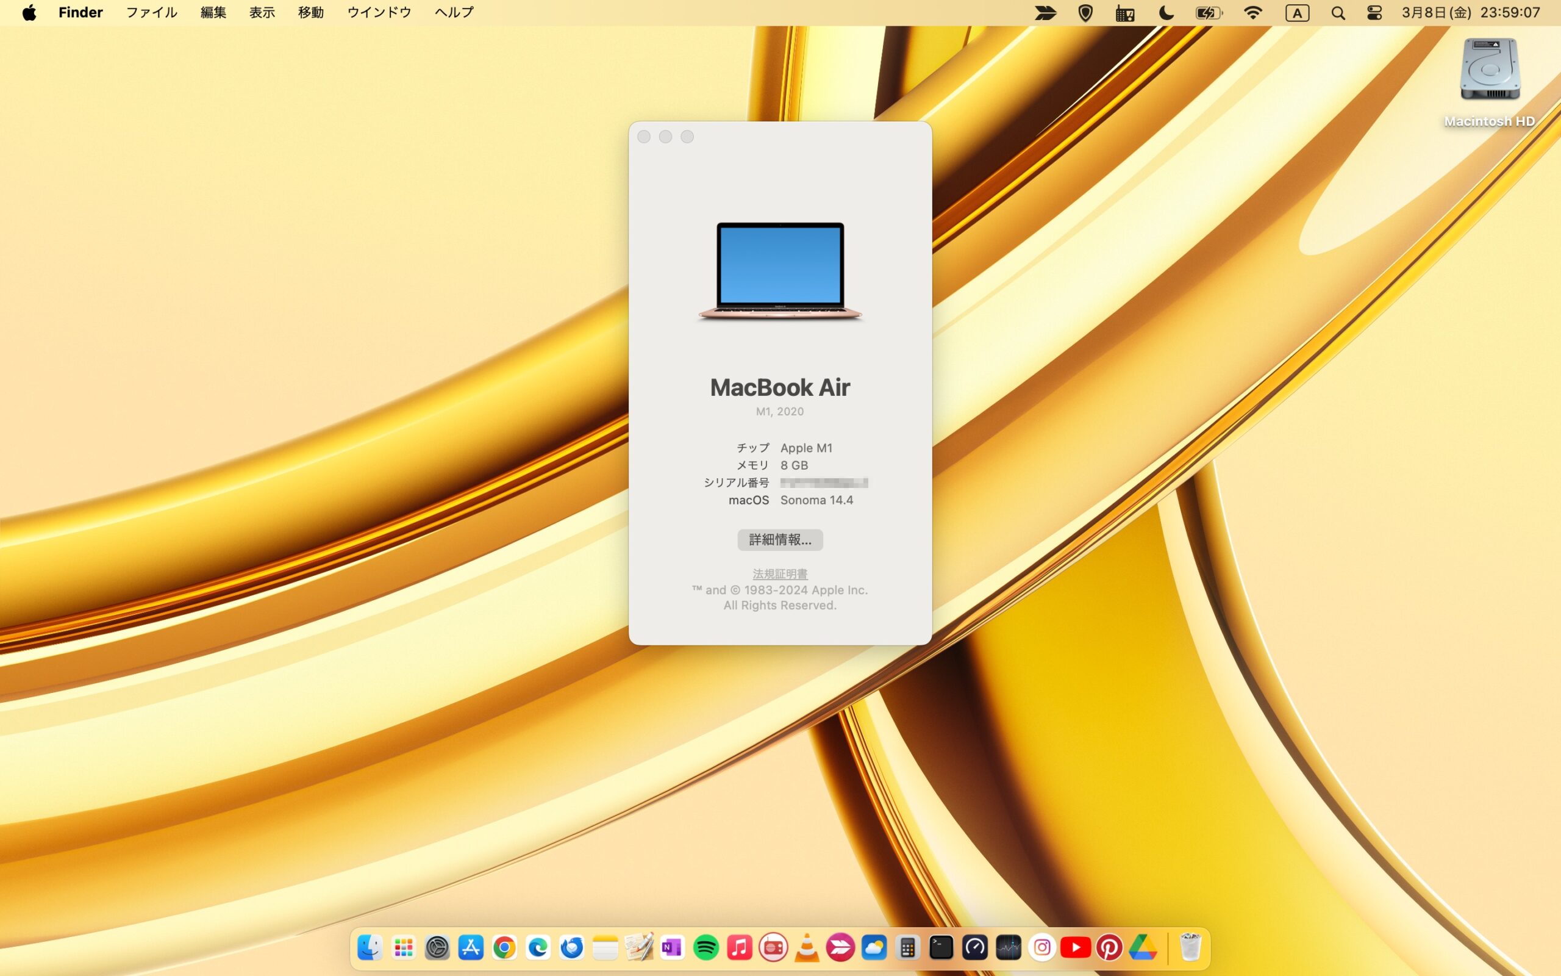Open Skitch pink arrow app in Dock
The width and height of the screenshot is (1561, 976).
click(x=840, y=947)
